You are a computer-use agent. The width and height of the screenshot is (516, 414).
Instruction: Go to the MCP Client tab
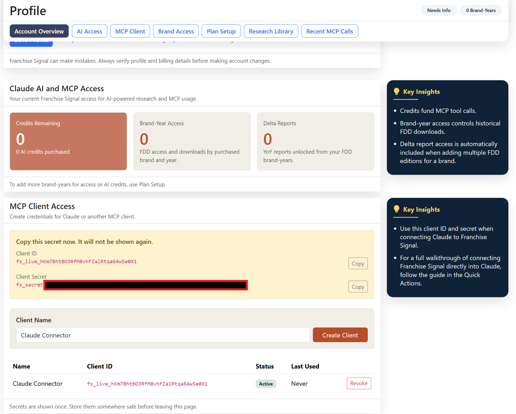[130, 31]
